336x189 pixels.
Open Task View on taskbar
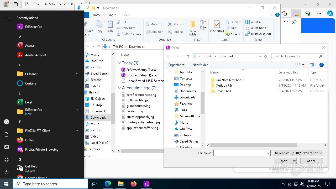pos(94,184)
